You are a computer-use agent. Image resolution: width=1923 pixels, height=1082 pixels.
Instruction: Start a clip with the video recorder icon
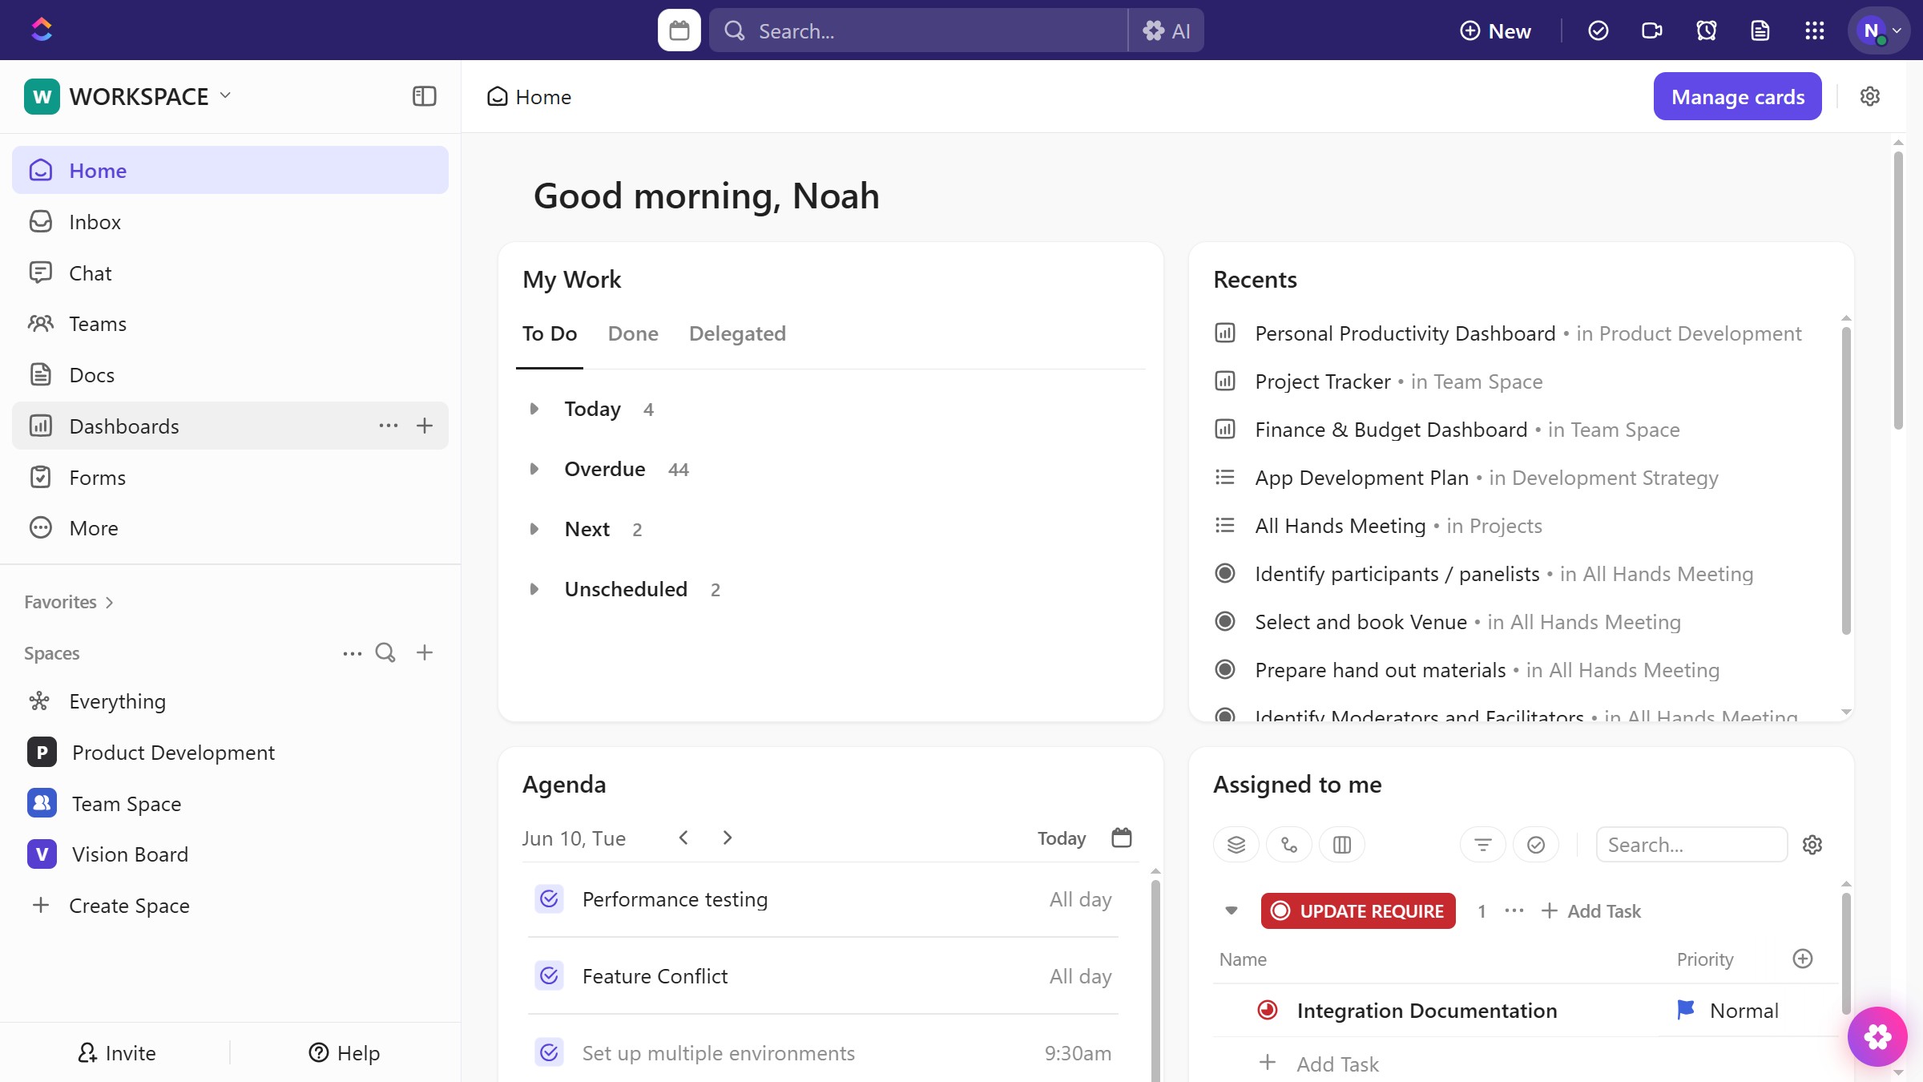pyautogui.click(x=1651, y=30)
